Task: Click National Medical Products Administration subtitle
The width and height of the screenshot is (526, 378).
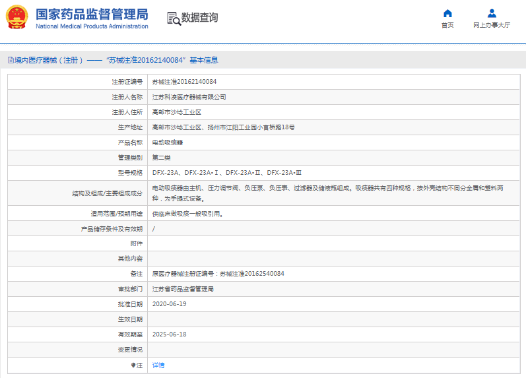Action: click(92, 26)
